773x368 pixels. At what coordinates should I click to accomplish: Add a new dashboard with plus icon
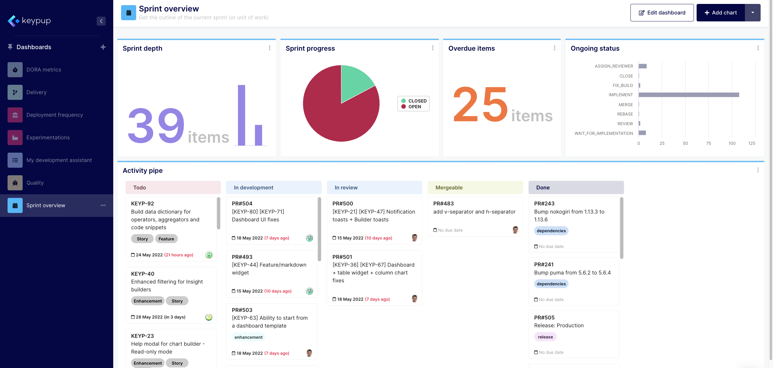pyautogui.click(x=103, y=47)
